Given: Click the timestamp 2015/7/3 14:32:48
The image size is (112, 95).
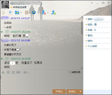Looking at the screenshot, I should [20, 40].
